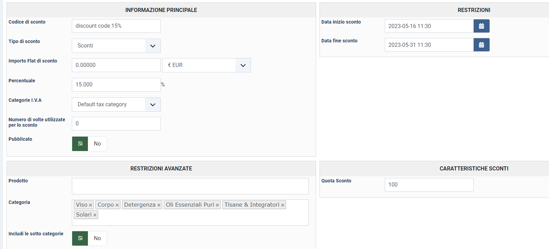The image size is (549, 249).
Task: Click the Codice di sconto field
Action: (x=116, y=26)
